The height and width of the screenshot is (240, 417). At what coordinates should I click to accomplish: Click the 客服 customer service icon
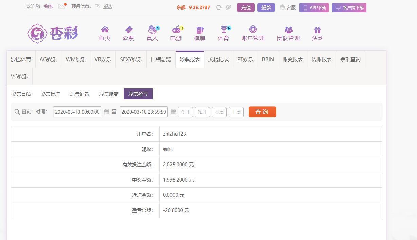pyautogui.click(x=282, y=7)
